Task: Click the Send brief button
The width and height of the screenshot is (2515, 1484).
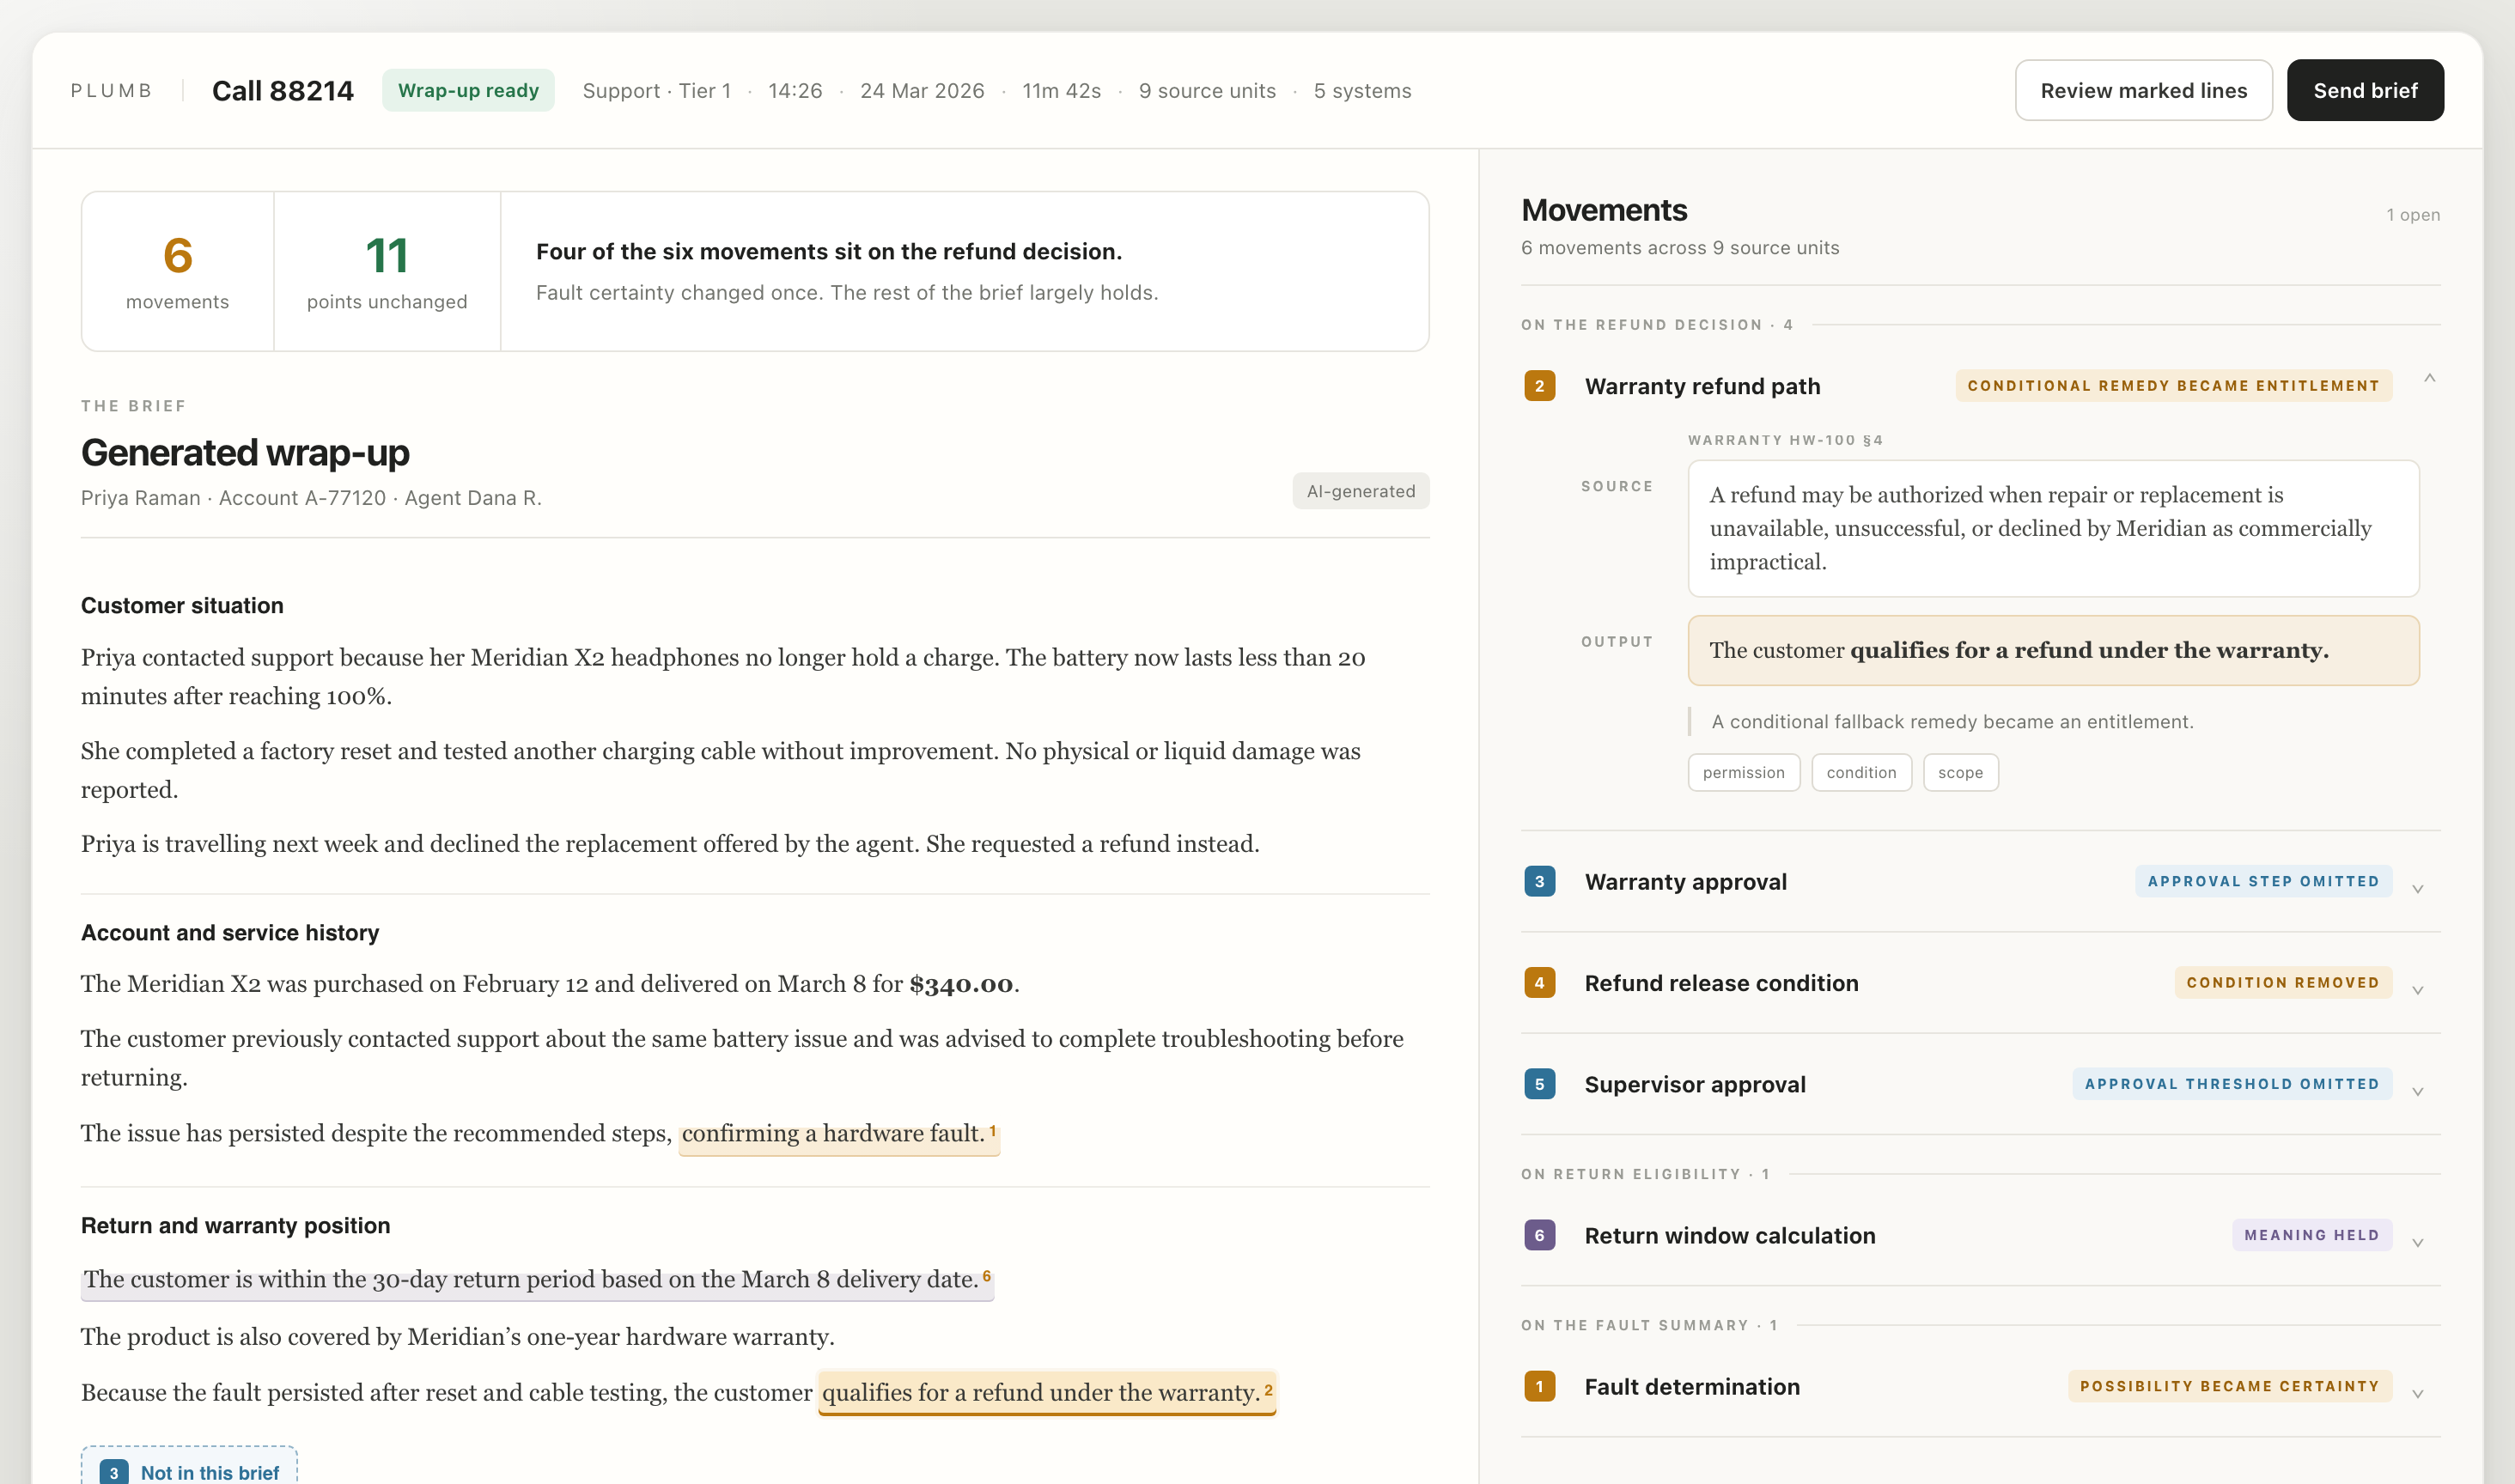Action: (x=2365, y=90)
